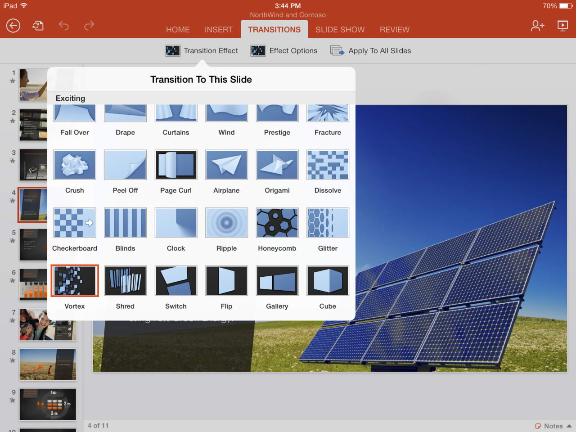Image resolution: width=576 pixels, height=432 pixels.
Task: Go to the REVIEW tab
Action: click(394, 30)
